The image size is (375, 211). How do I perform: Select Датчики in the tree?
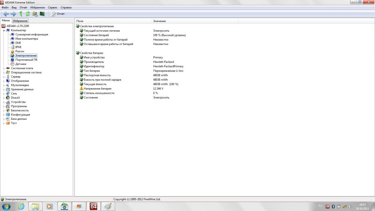21,64
